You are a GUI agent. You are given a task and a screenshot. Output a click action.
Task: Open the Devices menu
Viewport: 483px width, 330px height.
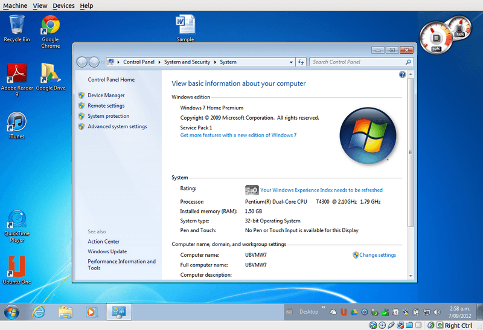[63, 5]
